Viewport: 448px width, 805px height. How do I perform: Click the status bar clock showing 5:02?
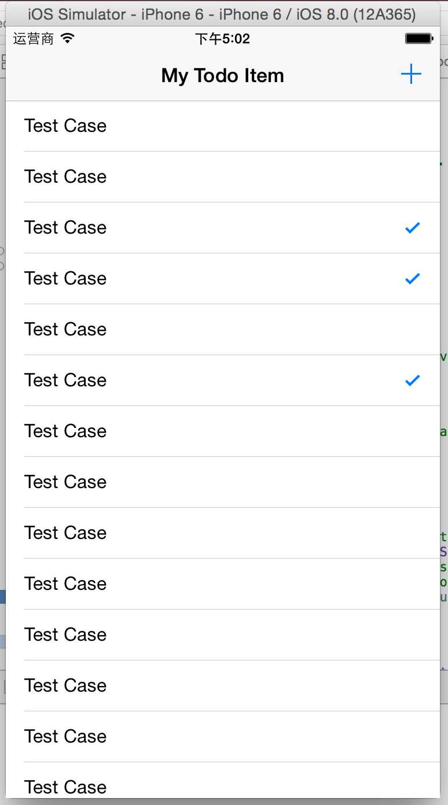pos(223,39)
